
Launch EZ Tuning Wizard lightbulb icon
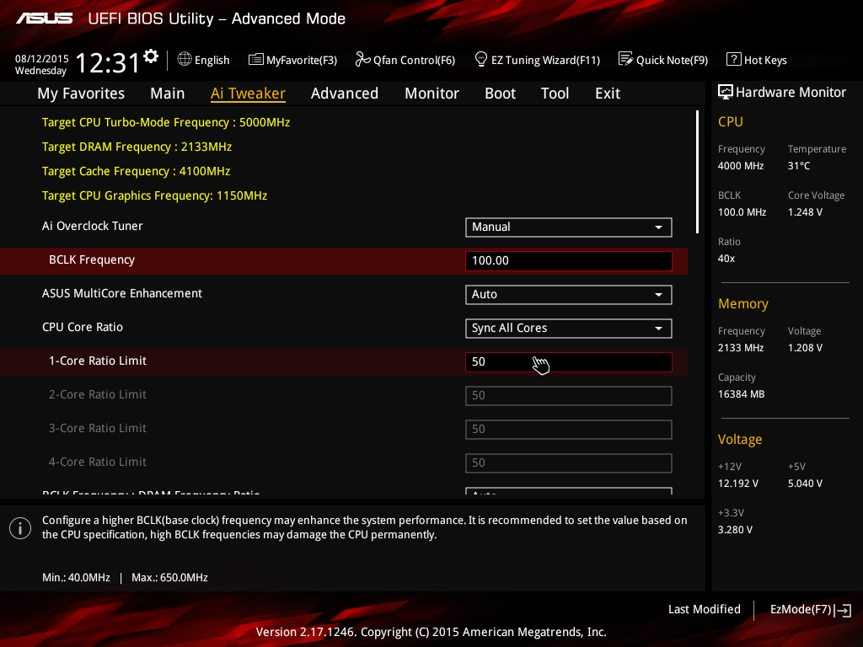[x=481, y=59]
